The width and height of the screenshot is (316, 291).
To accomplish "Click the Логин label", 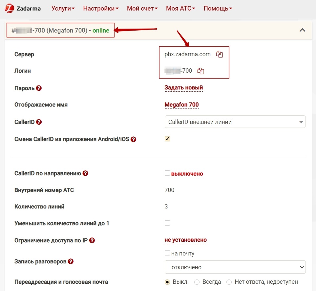I will (23, 71).
